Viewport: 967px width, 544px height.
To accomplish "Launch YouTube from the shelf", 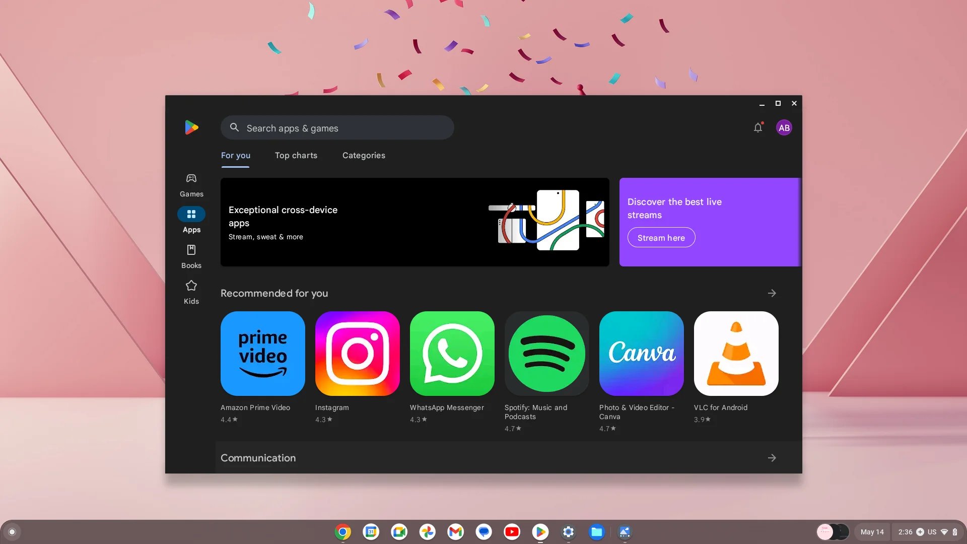I will 512,532.
